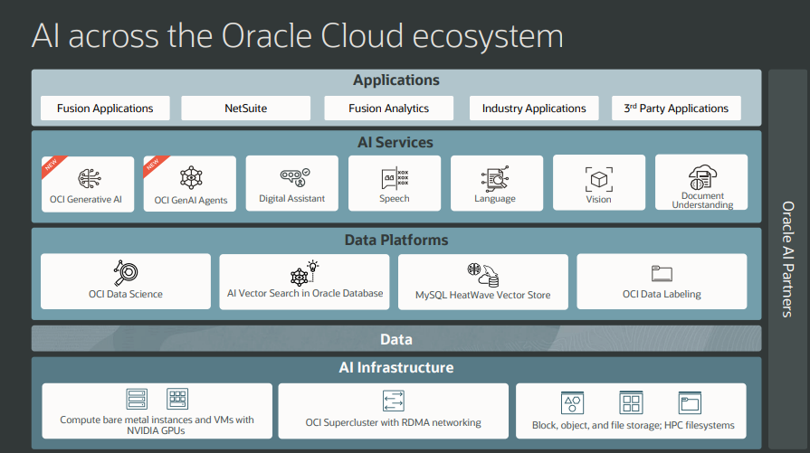Click the Language document-search icon
This screenshot has width=810, height=453.
click(x=495, y=178)
